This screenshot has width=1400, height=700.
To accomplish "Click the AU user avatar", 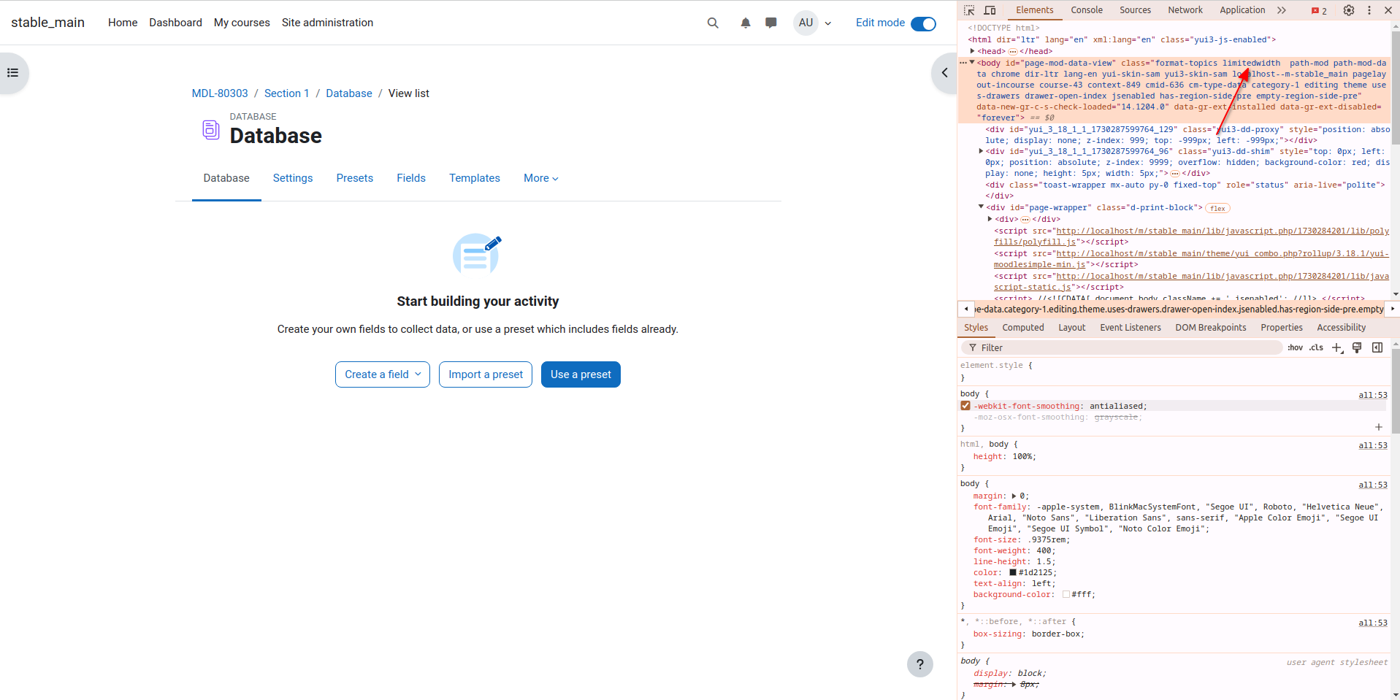I will pos(806,23).
